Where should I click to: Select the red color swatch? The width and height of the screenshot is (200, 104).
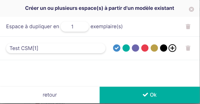145,48
